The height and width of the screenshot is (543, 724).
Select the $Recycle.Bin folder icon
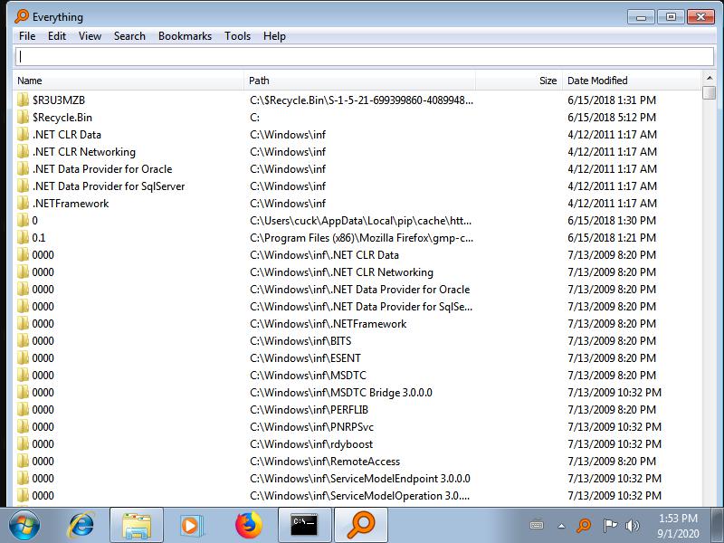click(23, 118)
